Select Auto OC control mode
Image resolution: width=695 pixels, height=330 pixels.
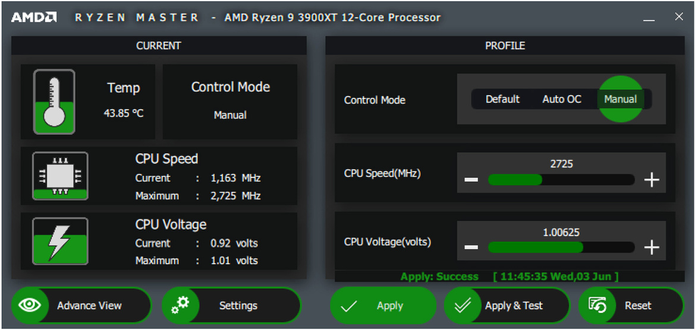click(562, 99)
